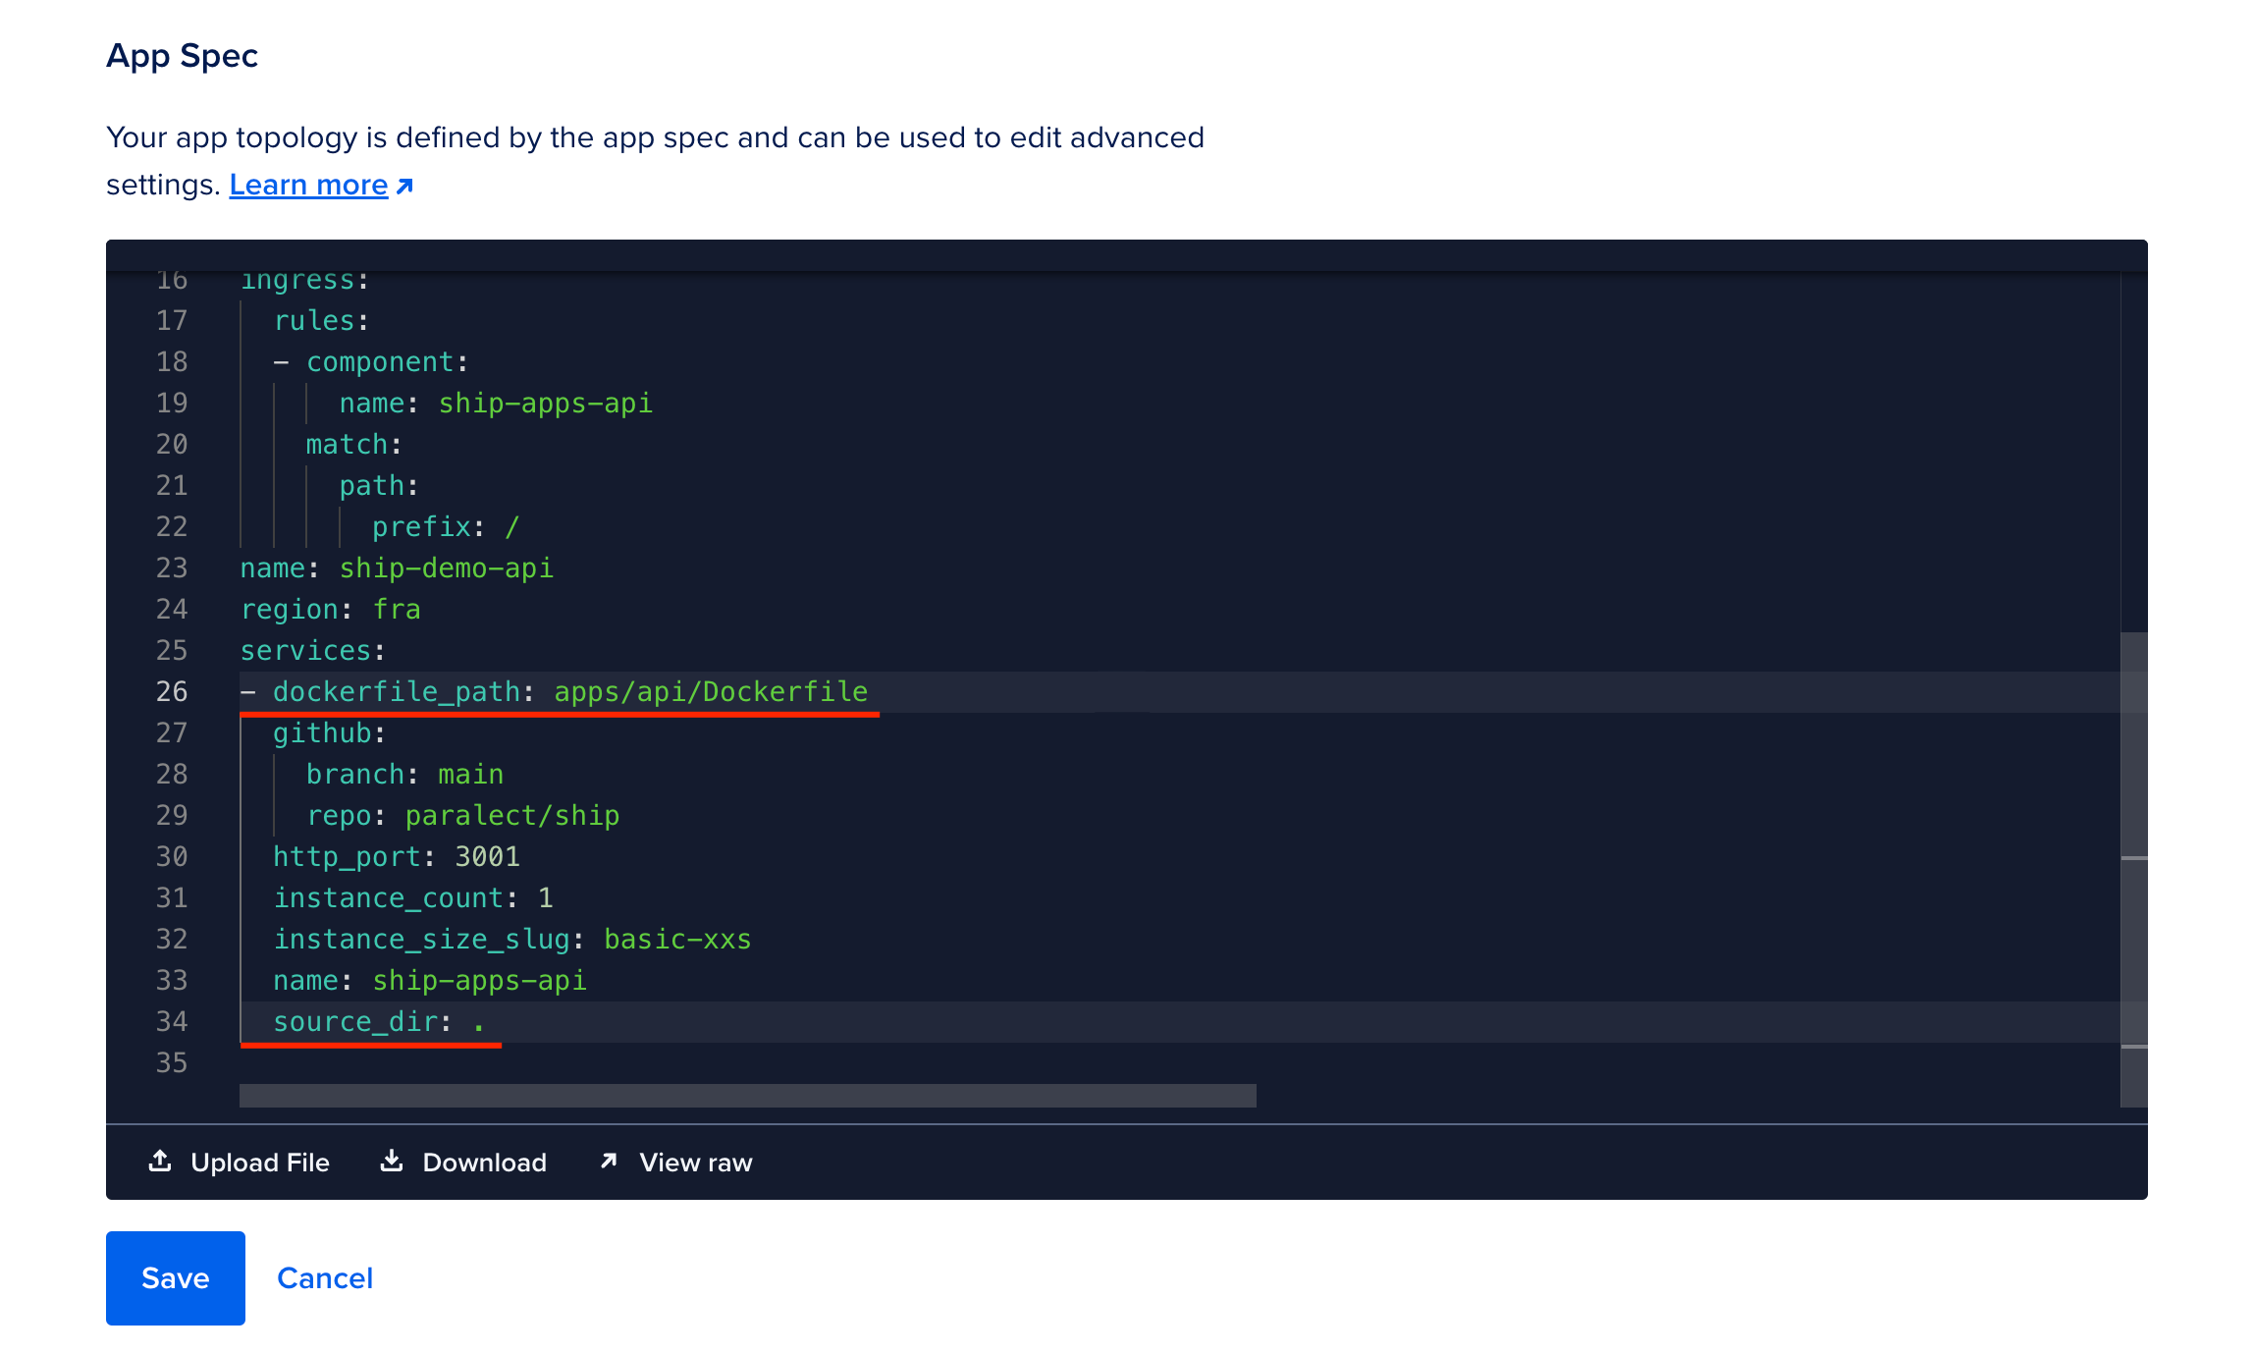Click the Download label
Image resolution: width=2254 pixels, height=1353 pixels.
click(484, 1163)
